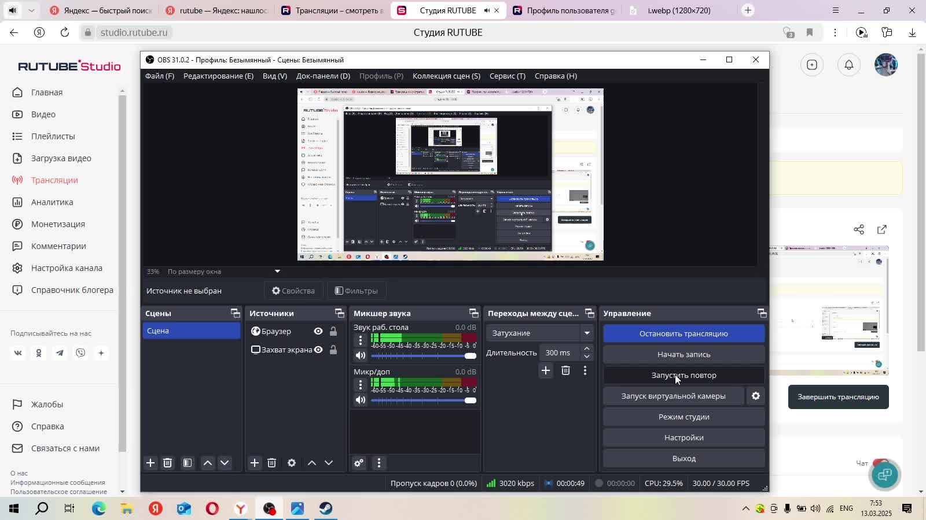
Task: Move source up arrow in Sources panel
Action: [x=312, y=463]
